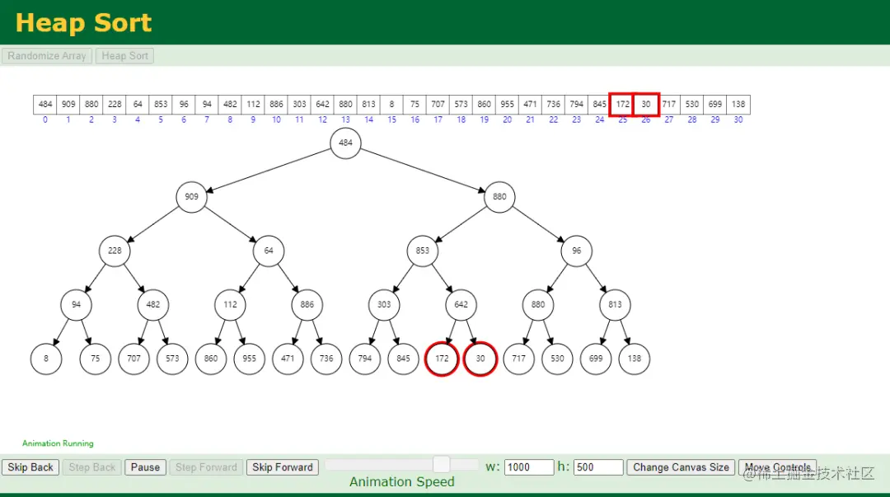Click the Animation Running status text

[x=58, y=443]
